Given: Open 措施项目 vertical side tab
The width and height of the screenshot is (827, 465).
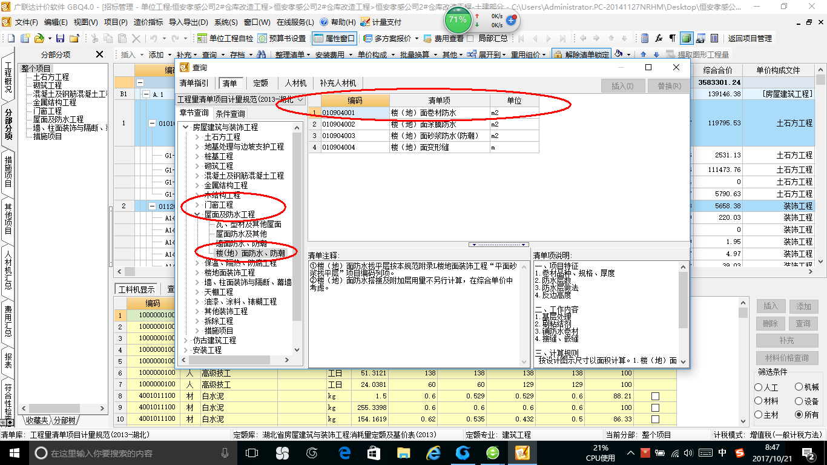Looking at the screenshot, I should click(x=8, y=172).
